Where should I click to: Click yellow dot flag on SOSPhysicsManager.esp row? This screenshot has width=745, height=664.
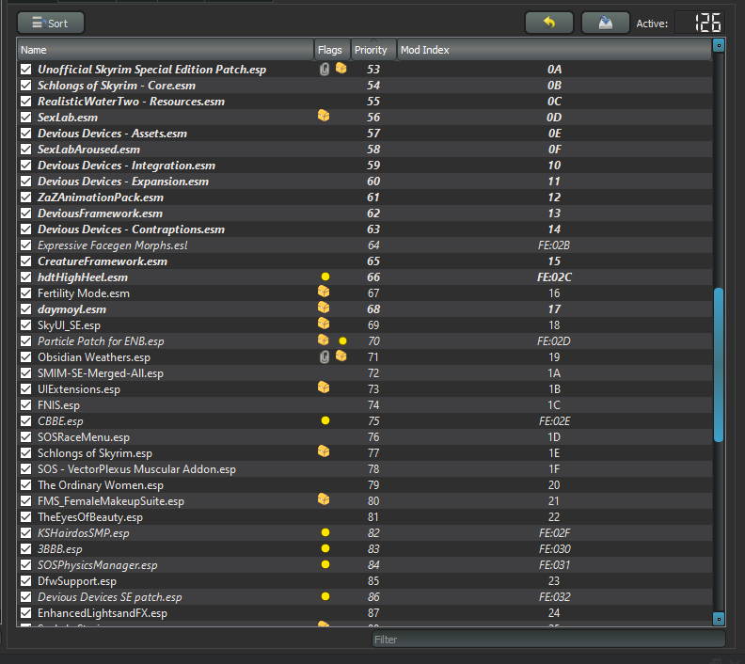click(325, 564)
